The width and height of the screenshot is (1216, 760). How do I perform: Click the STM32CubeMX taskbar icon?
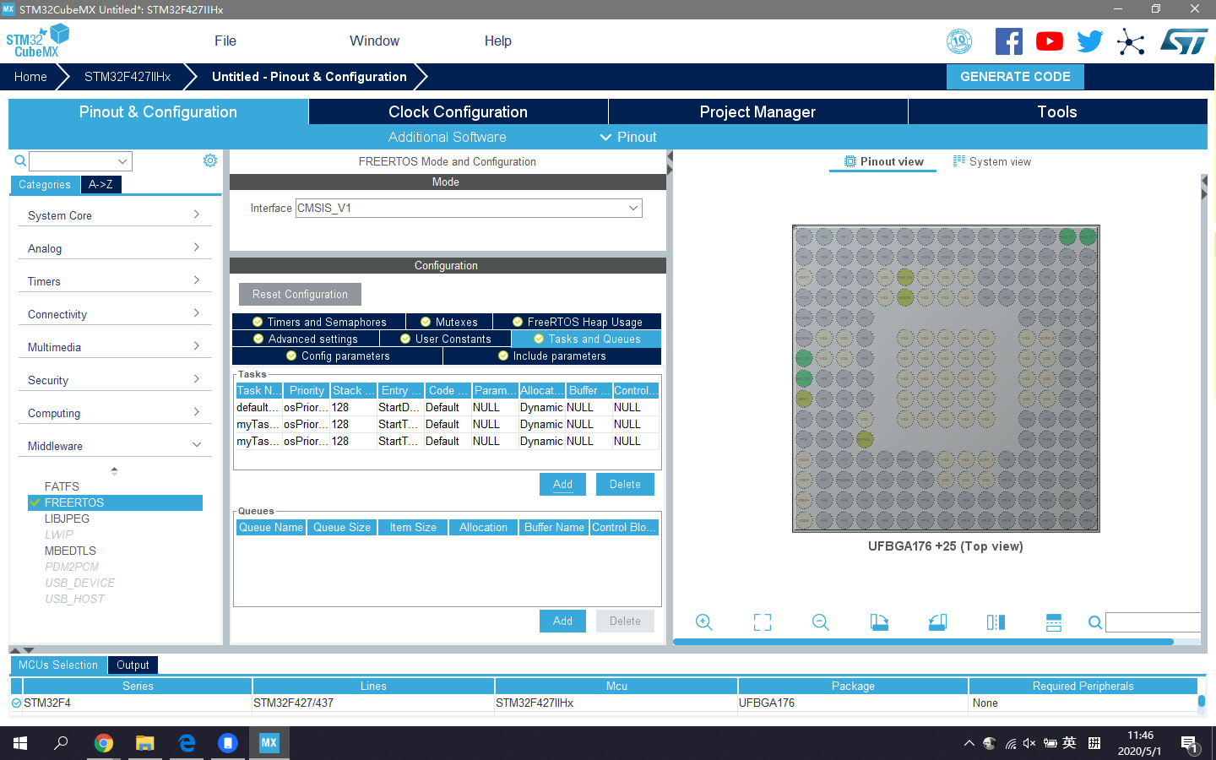[x=269, y=743]
